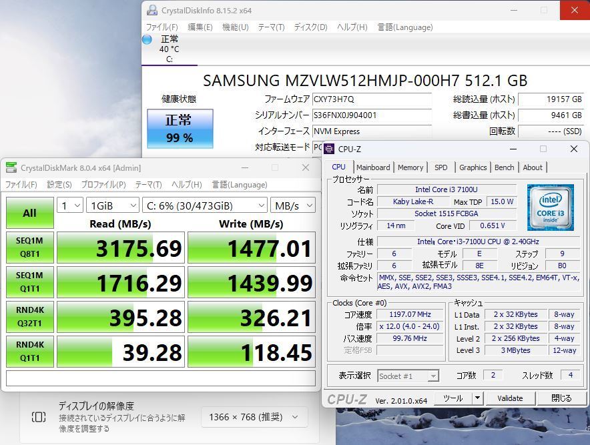Click the display resolution icon in Settings
This screenshot has width=590, height=445.
39,417
